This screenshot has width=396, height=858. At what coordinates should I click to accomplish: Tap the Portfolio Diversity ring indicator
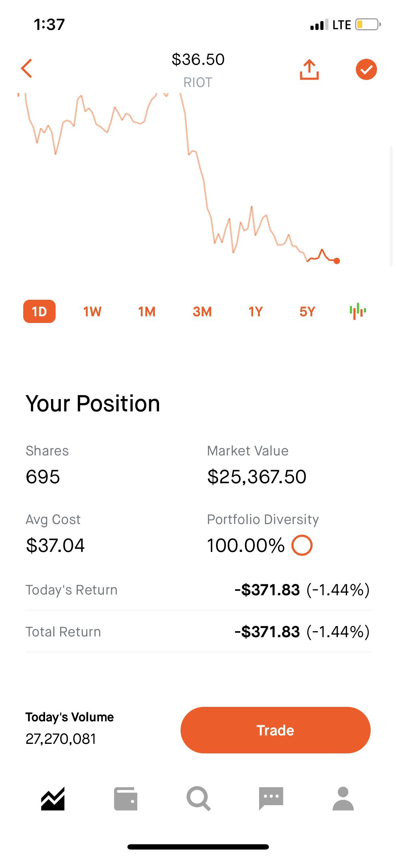pos(302,545)
